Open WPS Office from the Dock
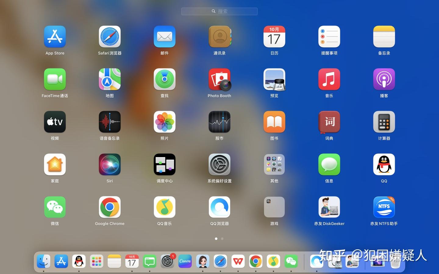 238,261
